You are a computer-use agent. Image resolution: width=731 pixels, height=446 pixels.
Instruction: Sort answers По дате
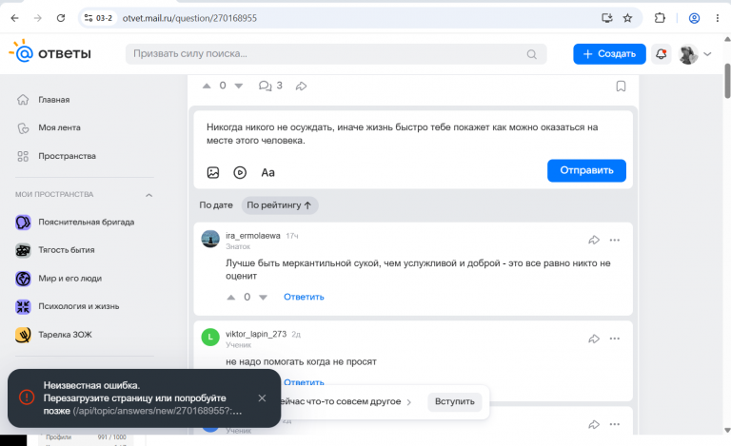(x=216, y=204)
